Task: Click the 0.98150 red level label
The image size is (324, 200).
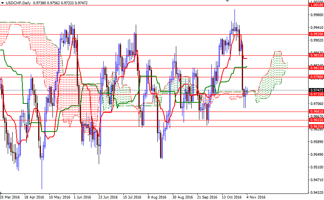Action: (316, 68)
